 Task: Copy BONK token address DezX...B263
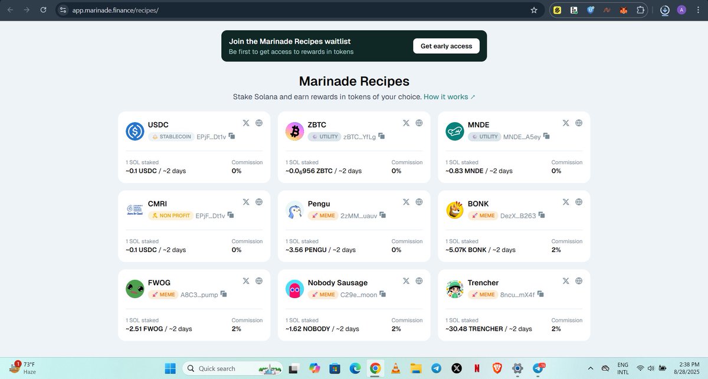[542, 215]
